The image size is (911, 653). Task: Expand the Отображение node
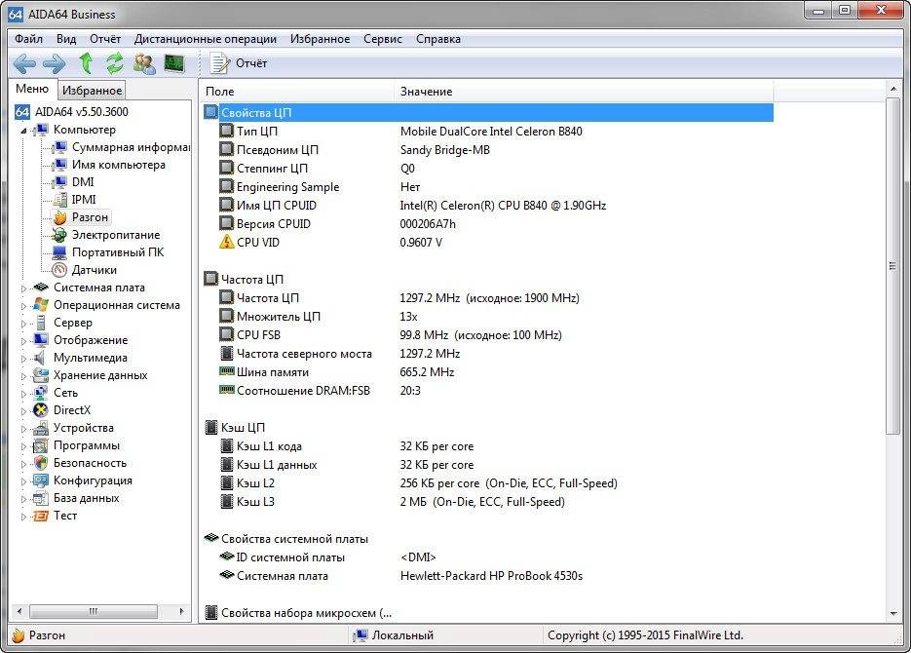pyautogui.click(x=23, y=340)
